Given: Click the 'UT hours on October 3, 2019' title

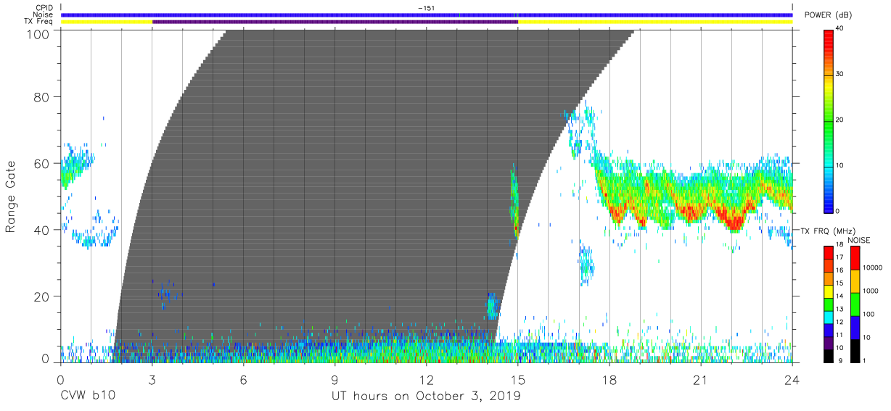Looking at the screenshot, I should (x=426, y=397).
